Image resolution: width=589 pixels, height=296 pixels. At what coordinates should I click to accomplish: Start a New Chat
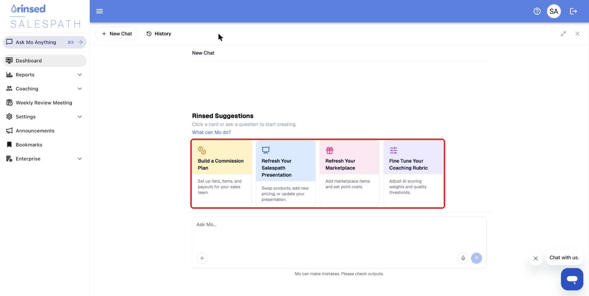pos(117,34)
